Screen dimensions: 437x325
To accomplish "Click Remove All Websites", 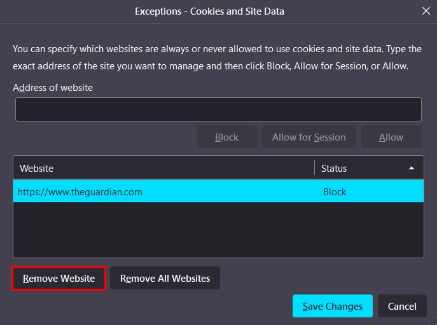I will click(x=165, y=279).
